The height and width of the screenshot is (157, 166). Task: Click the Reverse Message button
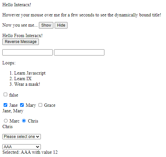pos(20,42)
